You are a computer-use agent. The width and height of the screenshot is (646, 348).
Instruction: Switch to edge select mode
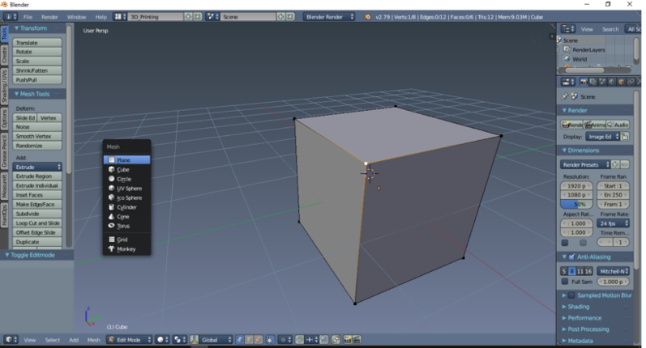point(250,340)
